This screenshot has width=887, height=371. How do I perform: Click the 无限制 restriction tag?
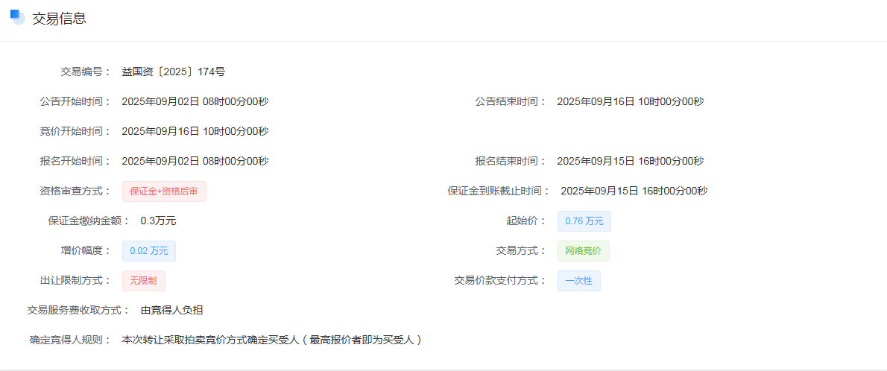[x=144, y=281]
